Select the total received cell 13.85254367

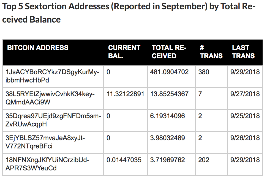click(169, 94)
